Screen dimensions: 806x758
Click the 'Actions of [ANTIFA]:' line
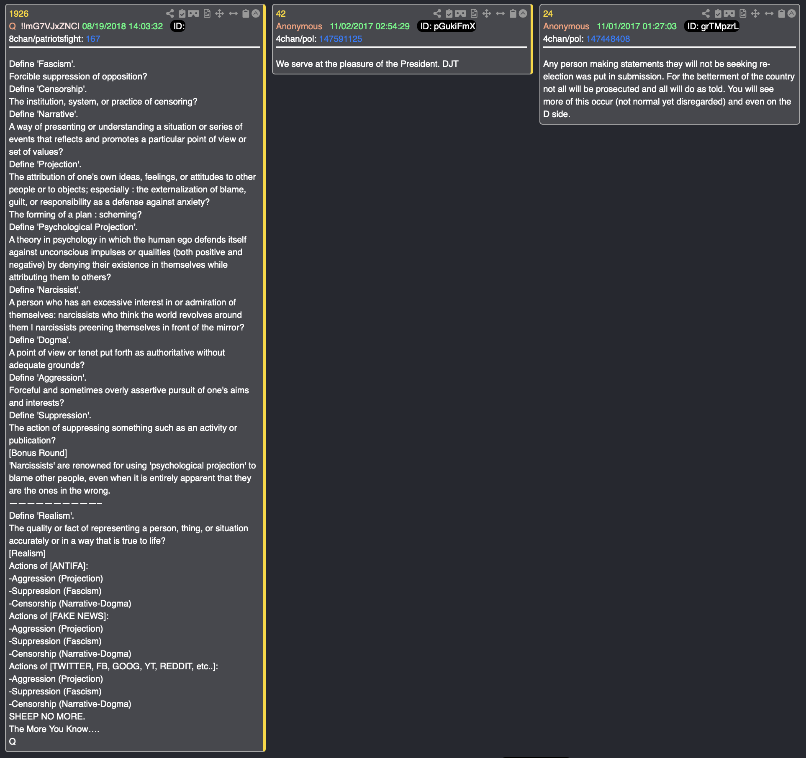click(x=49, y=566)
